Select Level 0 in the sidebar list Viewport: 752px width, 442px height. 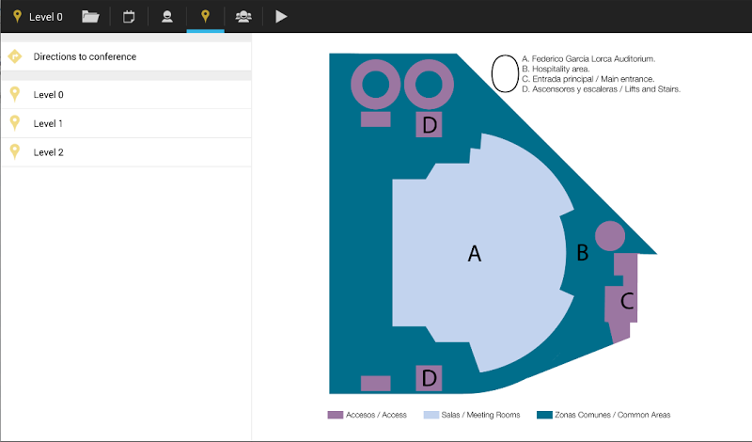click(x=49, y=95)
